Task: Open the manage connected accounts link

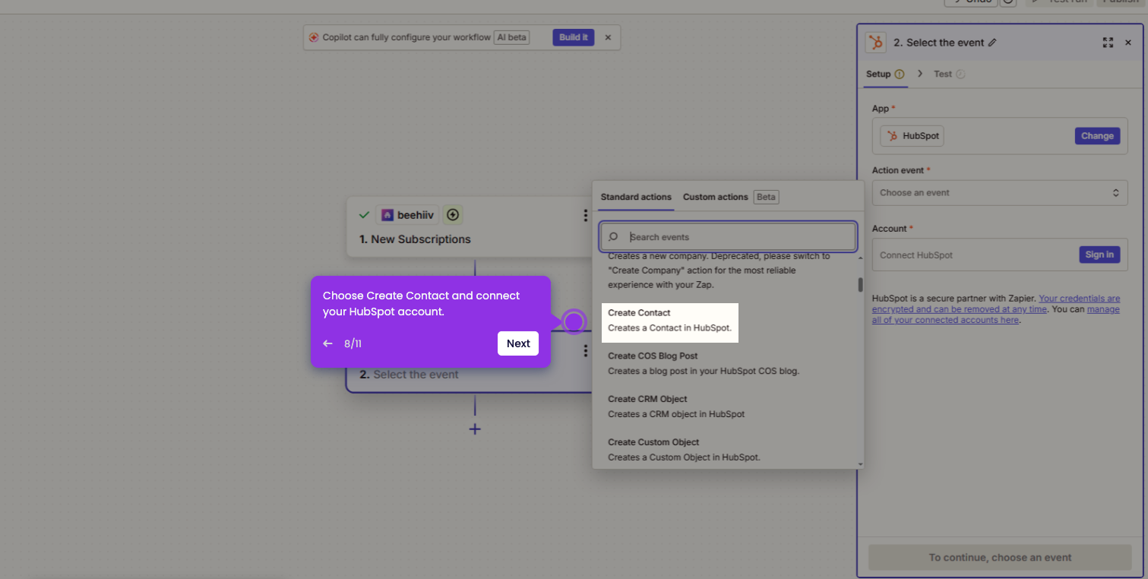Action: (x=995, y=315)
